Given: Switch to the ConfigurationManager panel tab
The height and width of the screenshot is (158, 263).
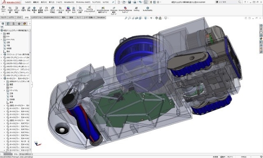Looking at the screenshot, I should tap(14, 24).
